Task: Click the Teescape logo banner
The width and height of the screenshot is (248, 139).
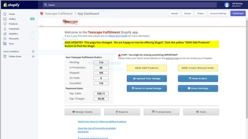Action: click(71, 22)
